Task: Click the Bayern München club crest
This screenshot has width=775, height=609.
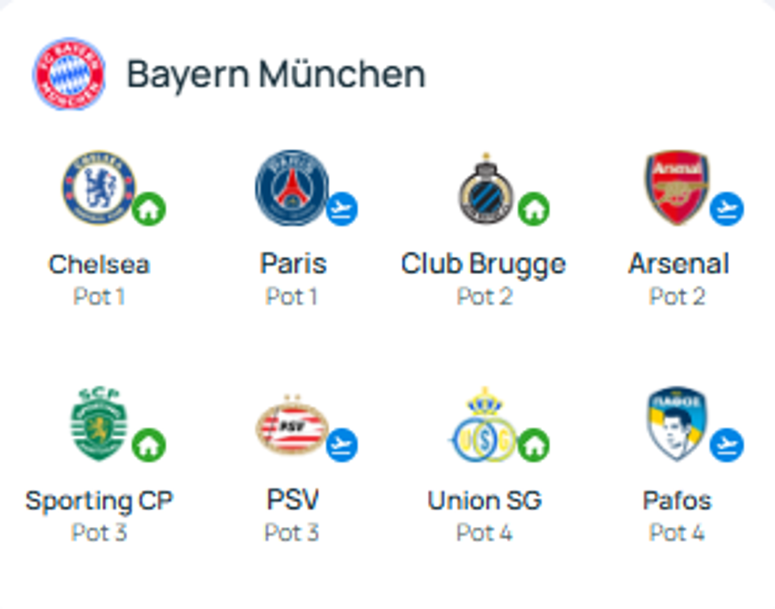Action: [69, 73]
